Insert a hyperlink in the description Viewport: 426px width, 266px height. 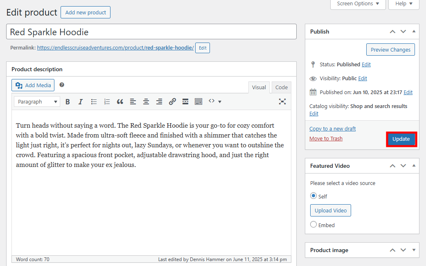[x=172, y=101]
